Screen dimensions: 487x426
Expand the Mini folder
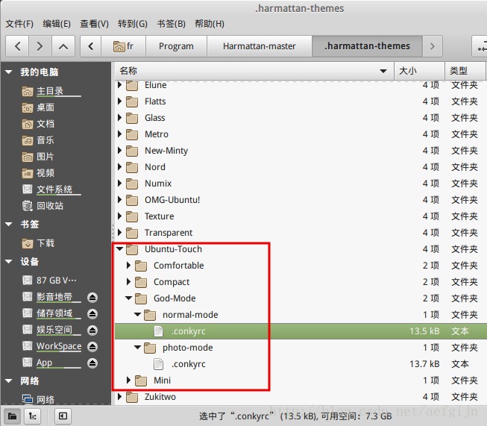(129, 380)
